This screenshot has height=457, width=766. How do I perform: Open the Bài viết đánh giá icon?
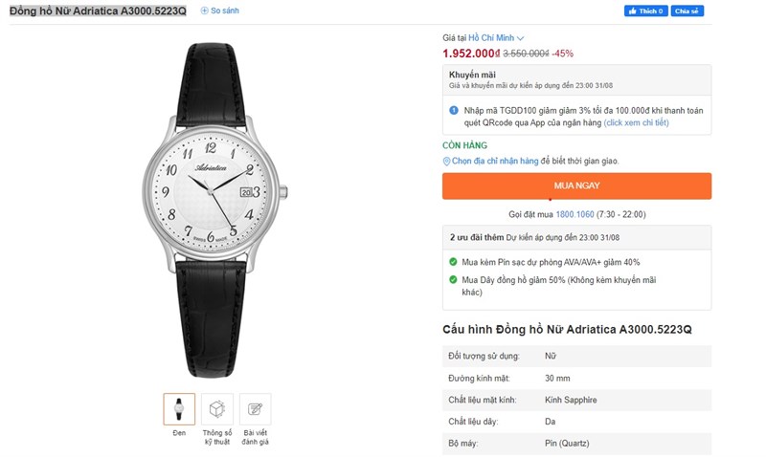click(x=255, y=408)
